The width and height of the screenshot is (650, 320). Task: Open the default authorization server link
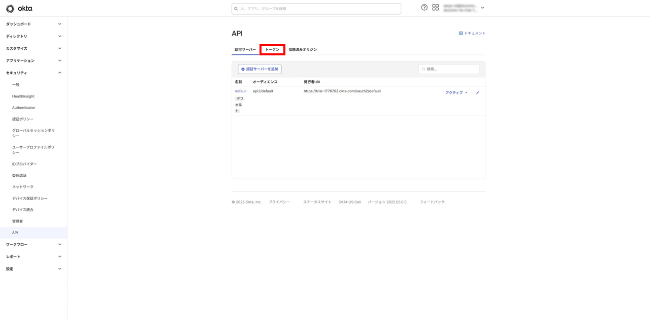[240, 91]
